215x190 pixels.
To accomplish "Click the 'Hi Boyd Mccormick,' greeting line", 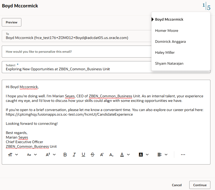I will click(22, 87).
